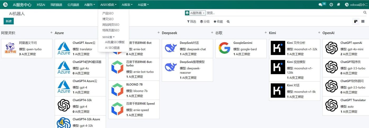Viewport: 369px width, 128px height.
Task: Collapse the AiSEO优化 menu in the top bar
Action: [x=108, y=4]
